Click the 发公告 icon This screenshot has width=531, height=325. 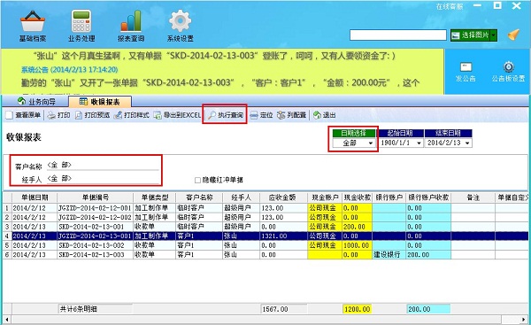click(x=466, y=72)
